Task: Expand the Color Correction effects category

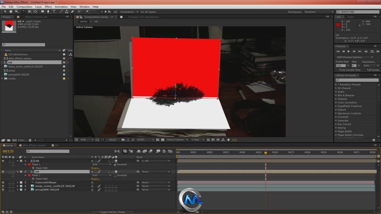Action: pyautogui.click(x=336, y=103)
